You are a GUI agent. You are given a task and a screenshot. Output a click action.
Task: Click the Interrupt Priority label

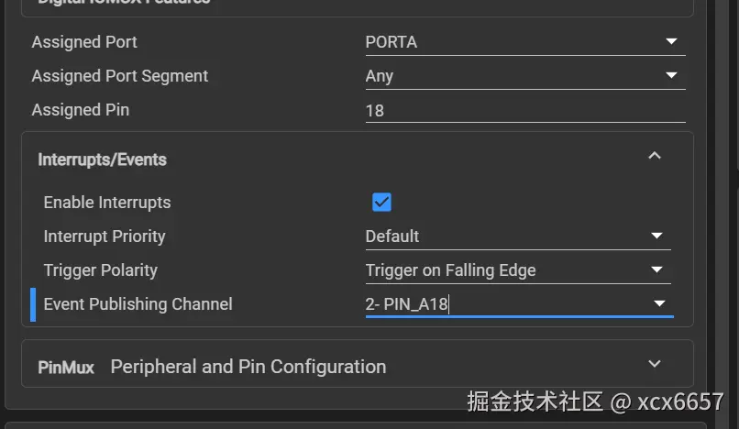[105, 236]
